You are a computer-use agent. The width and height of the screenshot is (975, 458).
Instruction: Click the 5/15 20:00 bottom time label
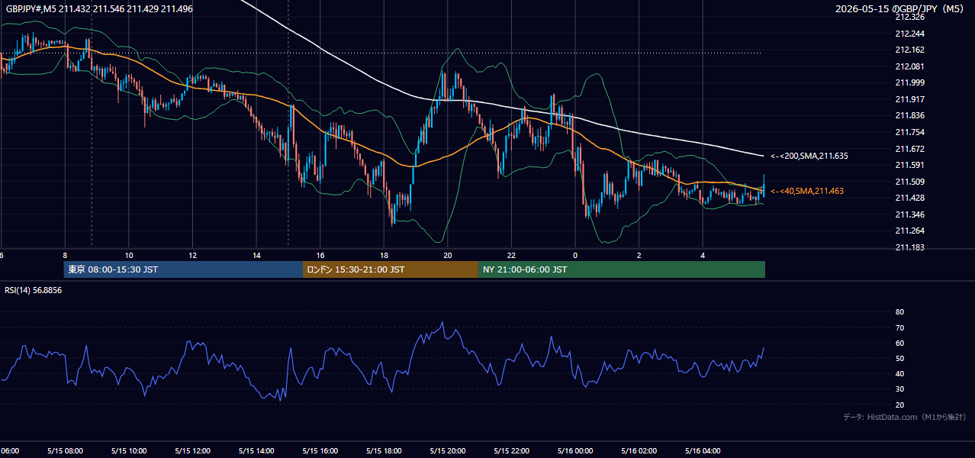click(447, 450)
